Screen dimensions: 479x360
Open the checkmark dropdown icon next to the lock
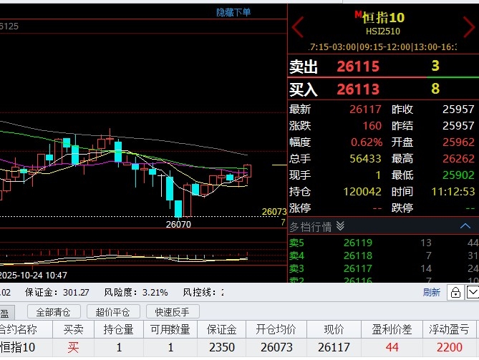point(473,292)
